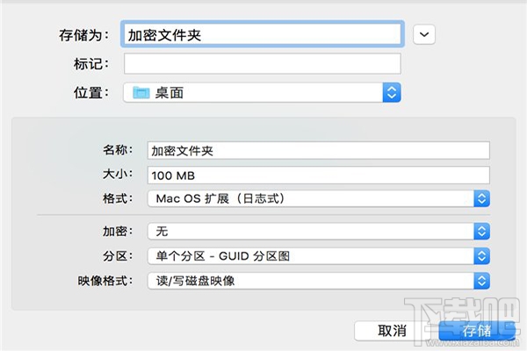Screen dimensions: 527x351
Task: Click the blue arrows on 格式 popup
Action: tap(481, 198)
